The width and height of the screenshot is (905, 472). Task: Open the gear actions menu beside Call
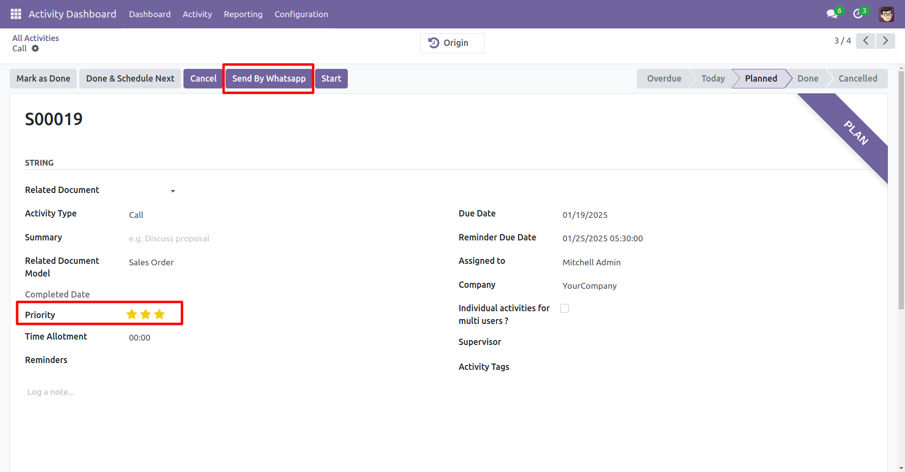pyautogui.click(x=35, y=48)
